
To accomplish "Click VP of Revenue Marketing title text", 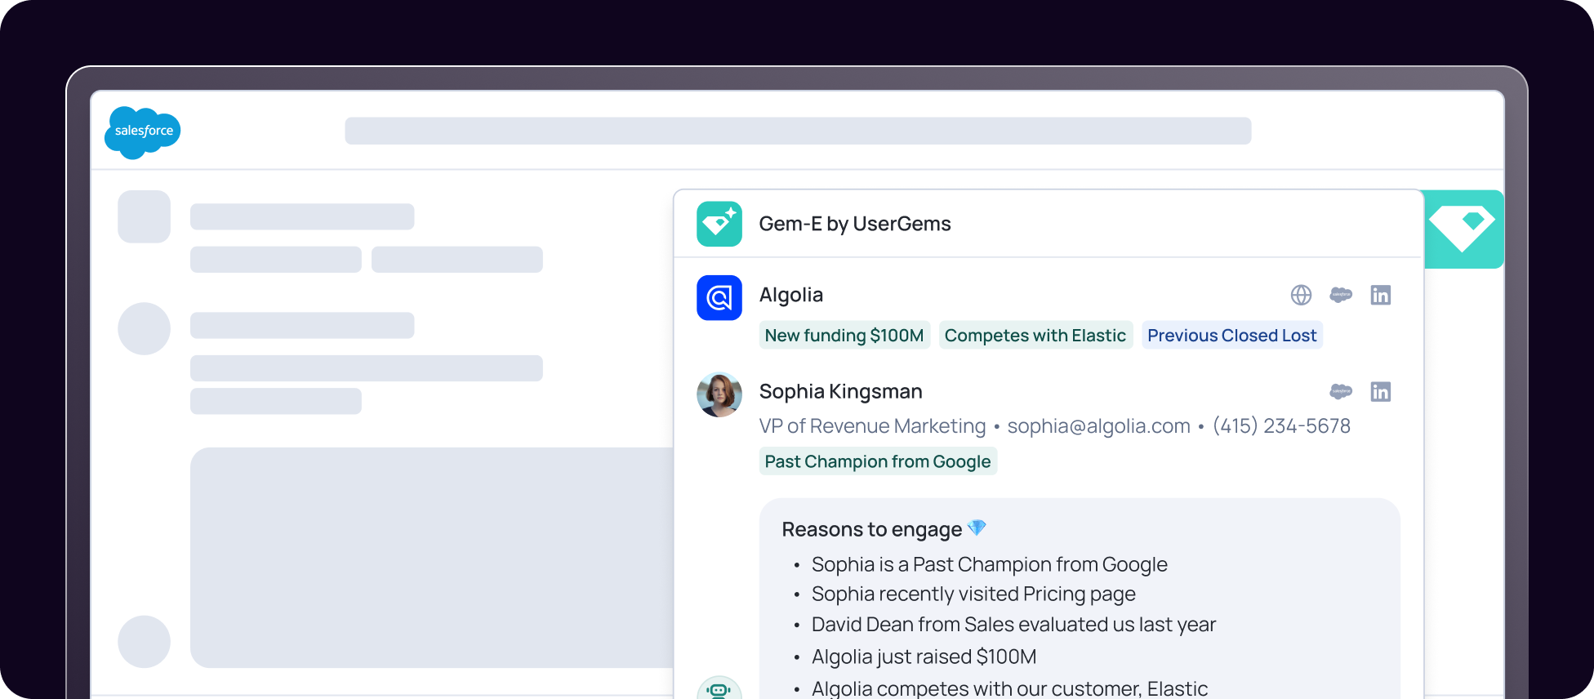I will click(872, 425).
